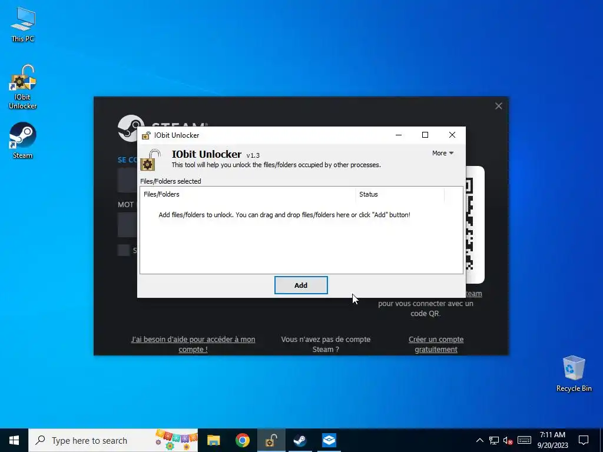Minimize the IObit Unlocker window
Image resolution: width=603 pixels, height=452 pixels.
(x=399, y=135)
